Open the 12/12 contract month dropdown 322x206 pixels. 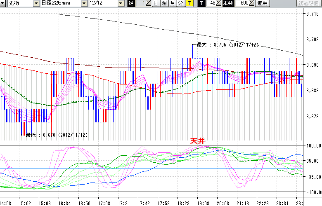click(121, 3)
